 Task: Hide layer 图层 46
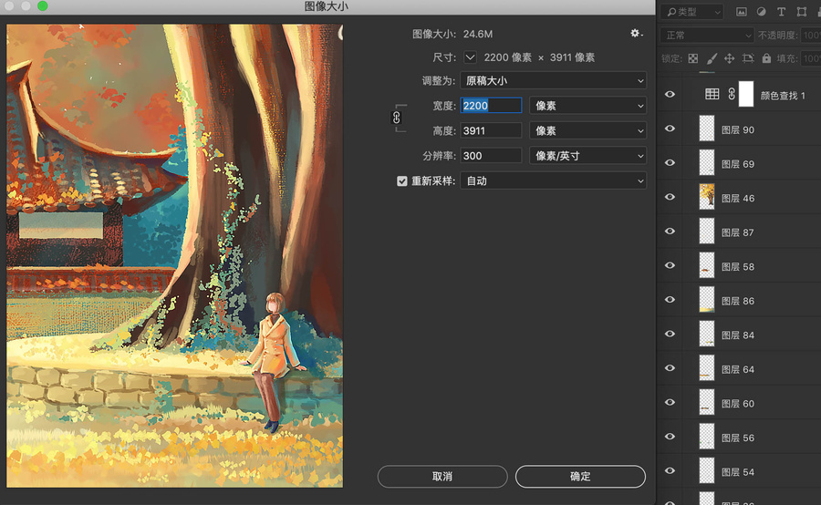point(670,197)
